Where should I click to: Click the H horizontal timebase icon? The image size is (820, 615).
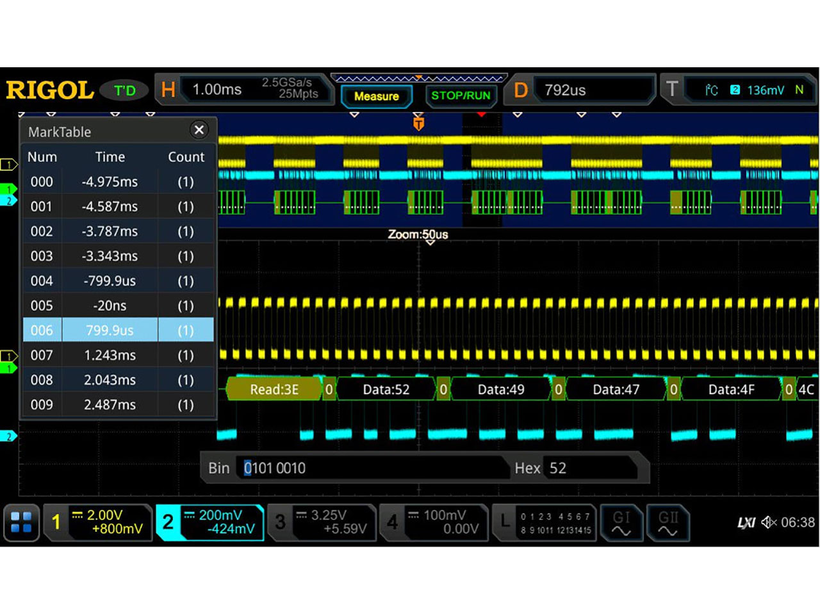coord(167,90)
